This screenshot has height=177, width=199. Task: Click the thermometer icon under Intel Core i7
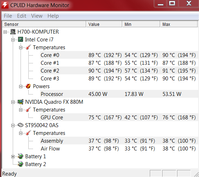(28, 47)
